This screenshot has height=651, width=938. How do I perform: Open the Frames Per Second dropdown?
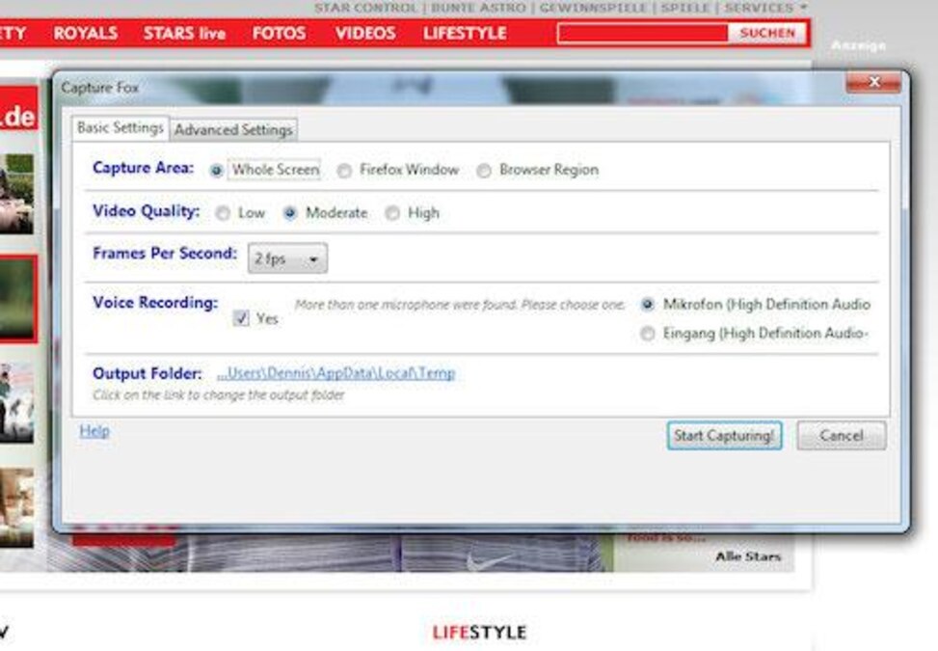pyautogui.click(x=287, y=258)
